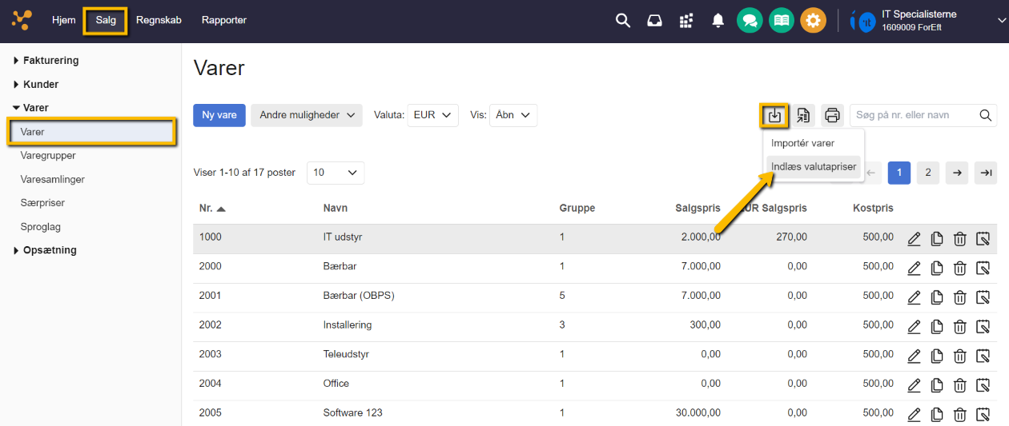This screenshot has width=1009, height=426.
Task: Copy the Installering item row
Action: point(937,327)
